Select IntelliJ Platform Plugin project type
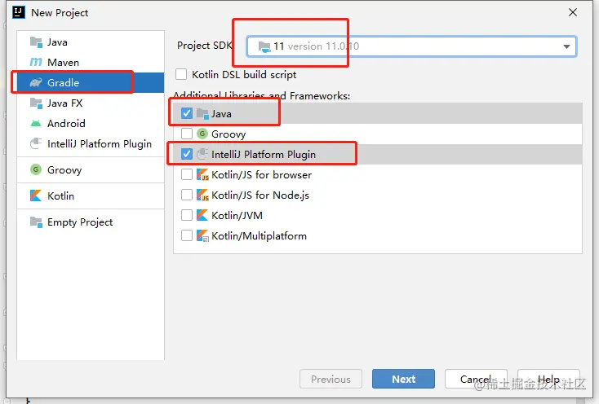The image size is (599, 404). 91,143
